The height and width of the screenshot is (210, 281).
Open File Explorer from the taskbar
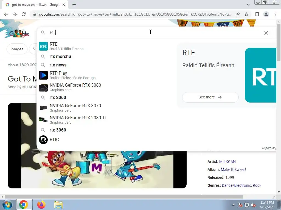point(58,205)
